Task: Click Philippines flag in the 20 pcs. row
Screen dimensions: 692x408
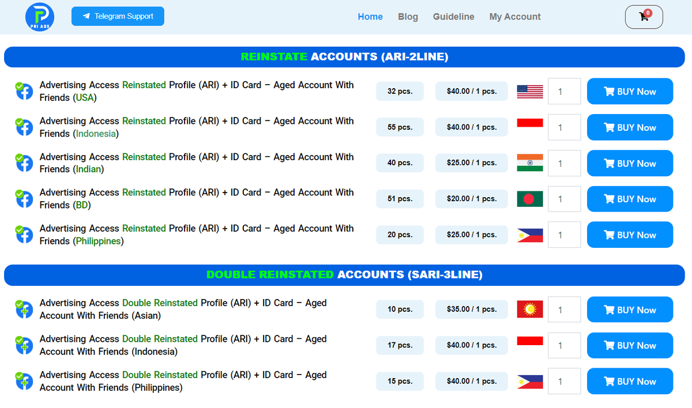Action: point(530,235)
